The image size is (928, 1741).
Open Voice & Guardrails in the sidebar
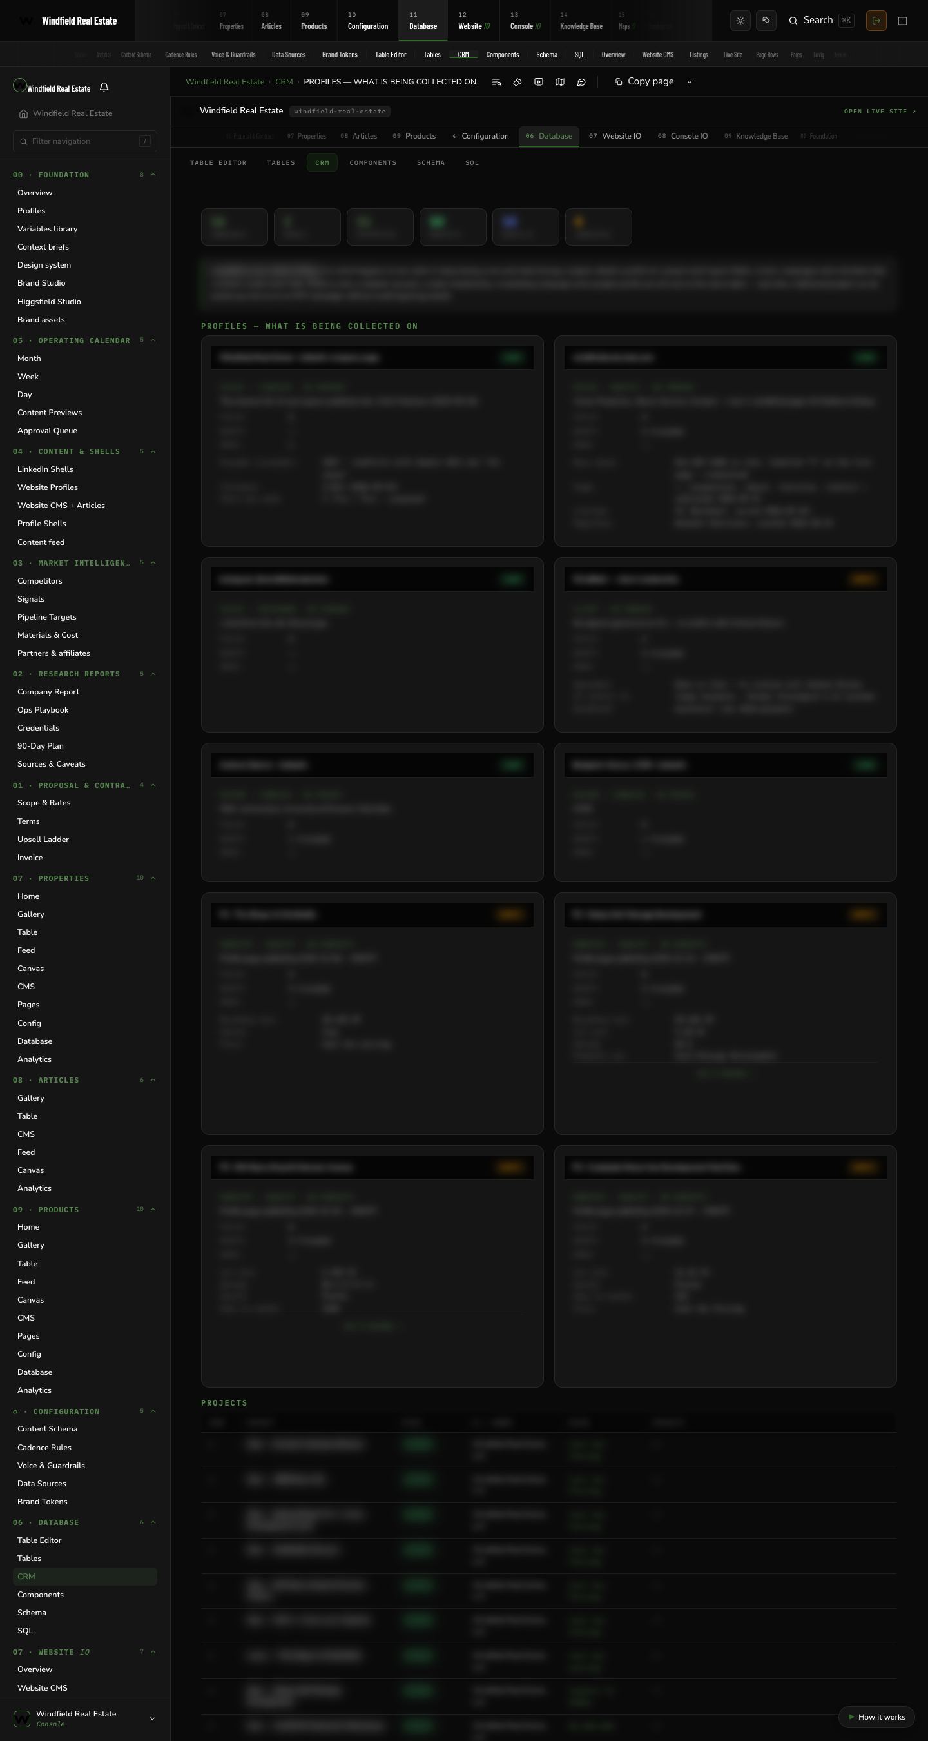point(52,1465)
